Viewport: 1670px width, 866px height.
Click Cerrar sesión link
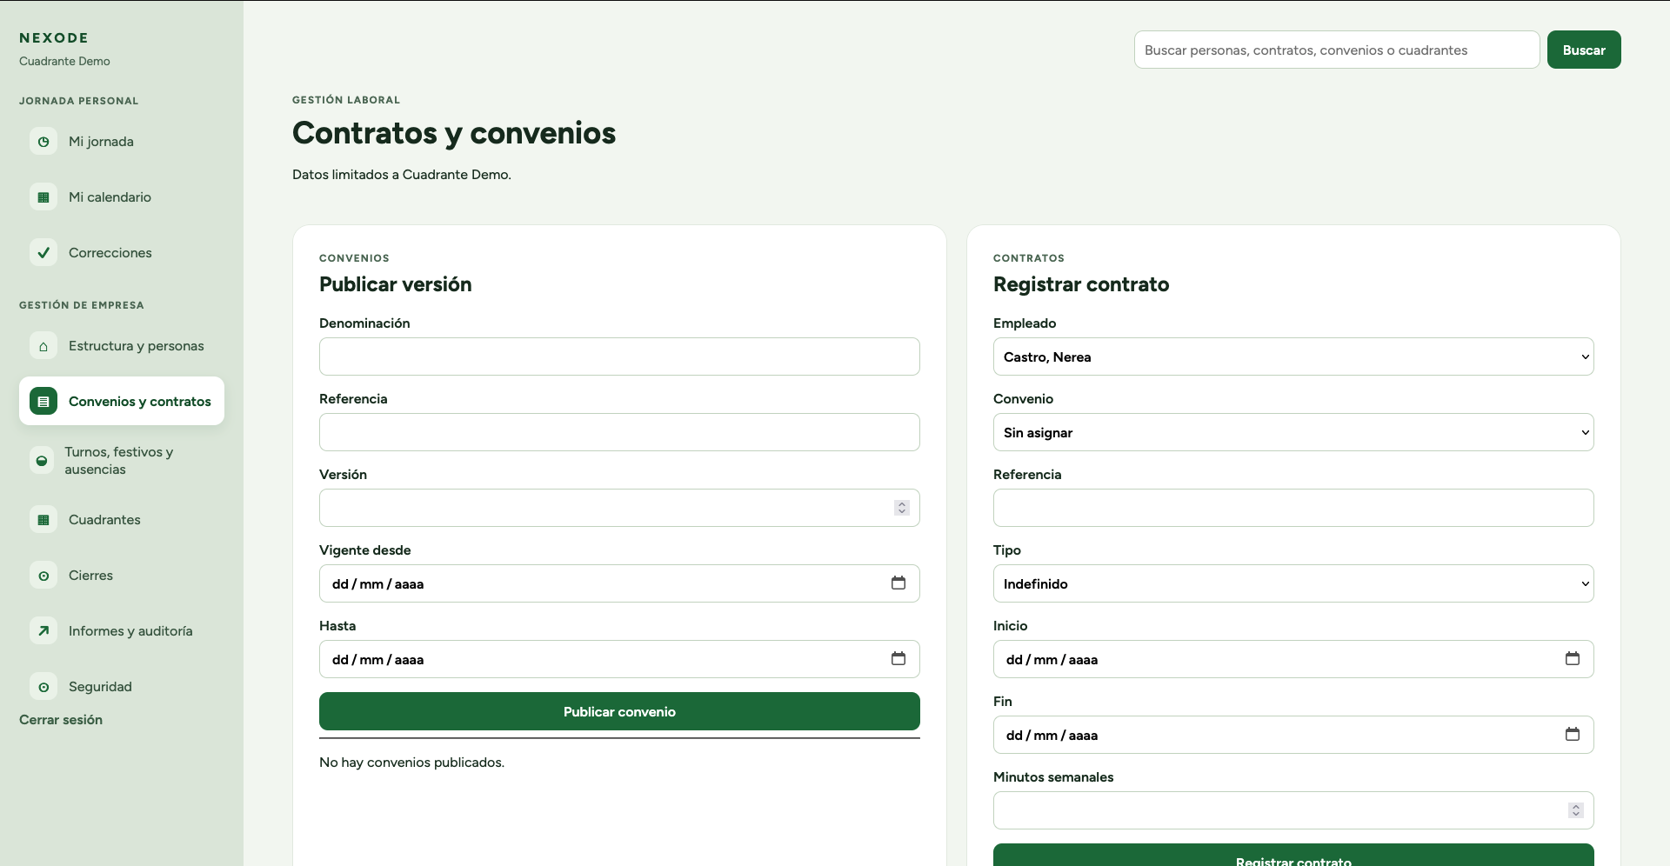[61, 719]
